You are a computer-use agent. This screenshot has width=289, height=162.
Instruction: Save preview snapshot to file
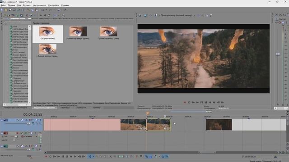pyautogui.click(x=211, y=15)
